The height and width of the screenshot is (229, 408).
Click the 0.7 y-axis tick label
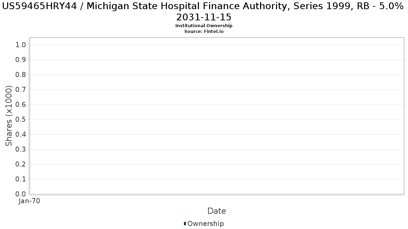tap(21, 90)
